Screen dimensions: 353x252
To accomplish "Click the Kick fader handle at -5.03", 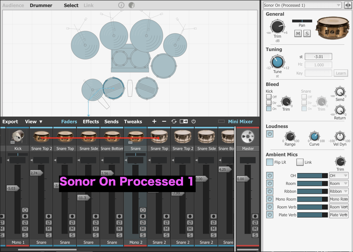I will [13, 188].
